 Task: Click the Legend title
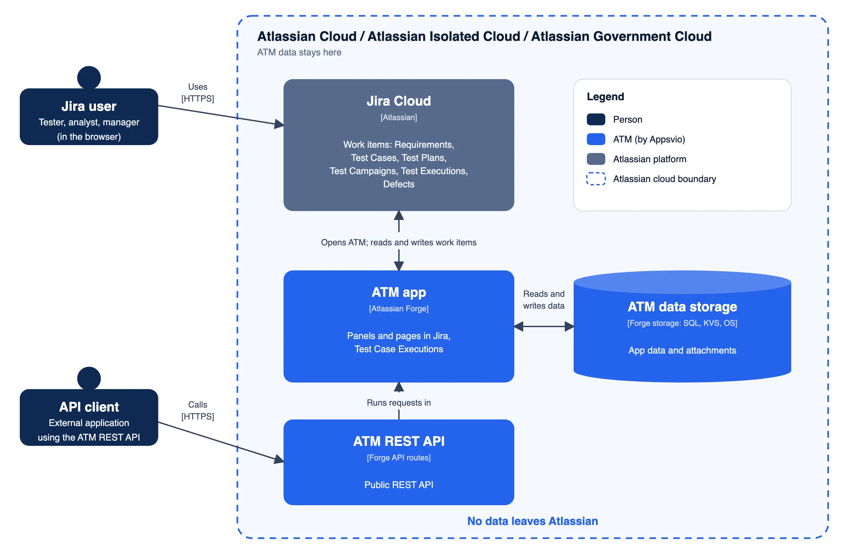click(605, 97)
